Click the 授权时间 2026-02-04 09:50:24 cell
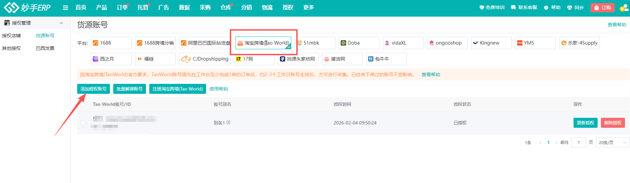Image resolution: width=630 pixels, height=183 pixels. tap(355, 123)
